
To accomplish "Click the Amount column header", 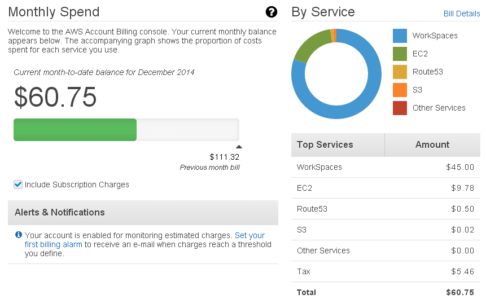I will point(432,145).
